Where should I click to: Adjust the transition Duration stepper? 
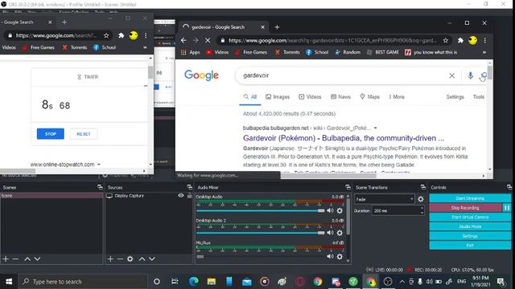pyautogui.click(x=422, y=210)
